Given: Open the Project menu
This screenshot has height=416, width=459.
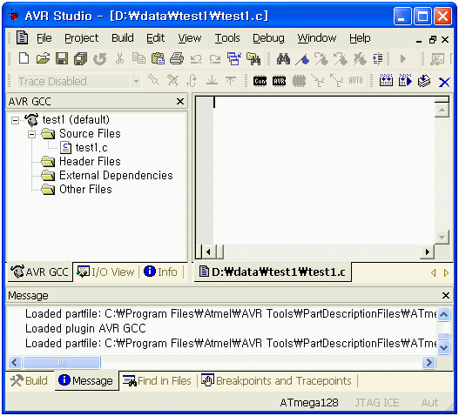Looking at the screenshot, I should coord(81,38).
